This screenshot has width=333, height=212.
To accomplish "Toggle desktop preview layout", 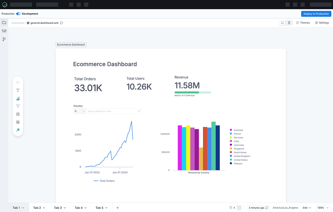I will (x=282, y=22).
